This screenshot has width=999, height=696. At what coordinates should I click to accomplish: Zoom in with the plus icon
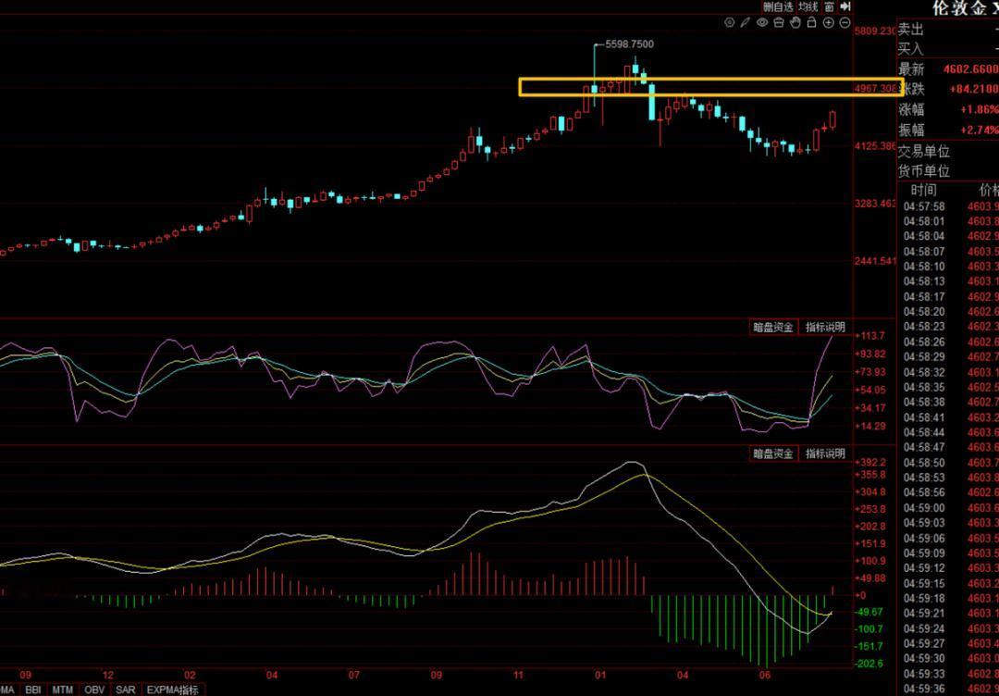[828, 23]
